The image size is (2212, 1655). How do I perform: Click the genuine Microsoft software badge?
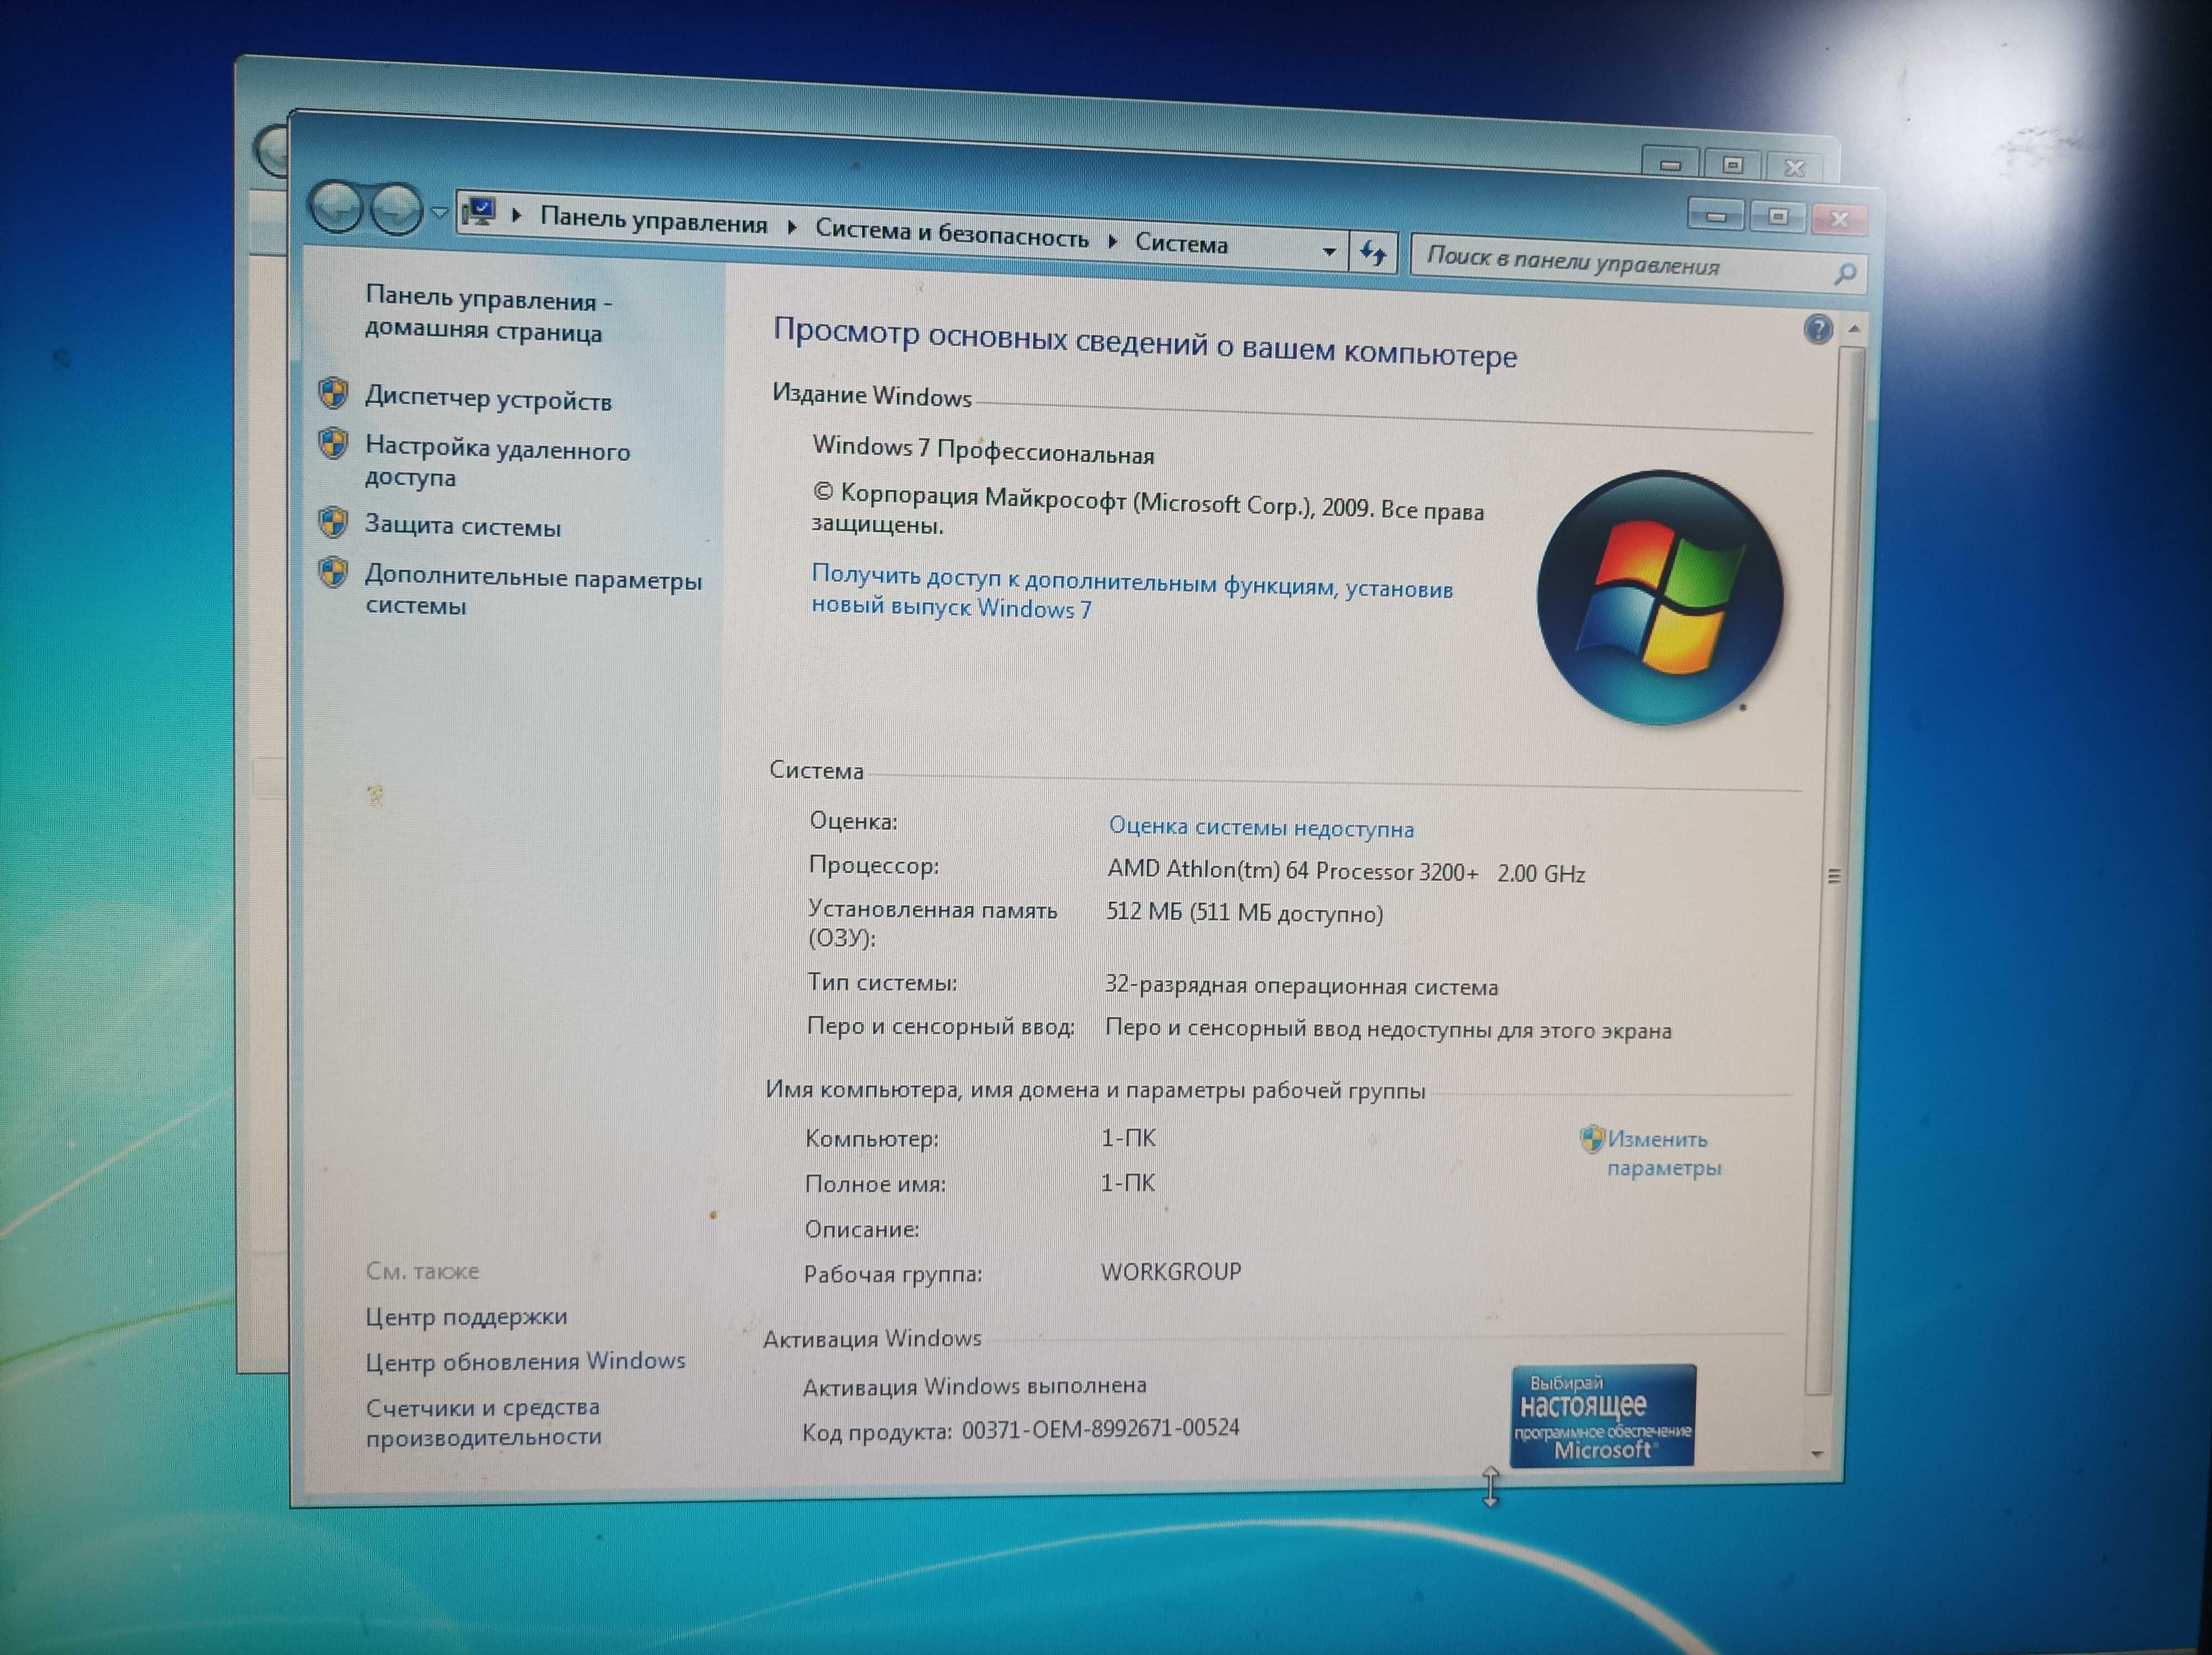(1602, 1415)
